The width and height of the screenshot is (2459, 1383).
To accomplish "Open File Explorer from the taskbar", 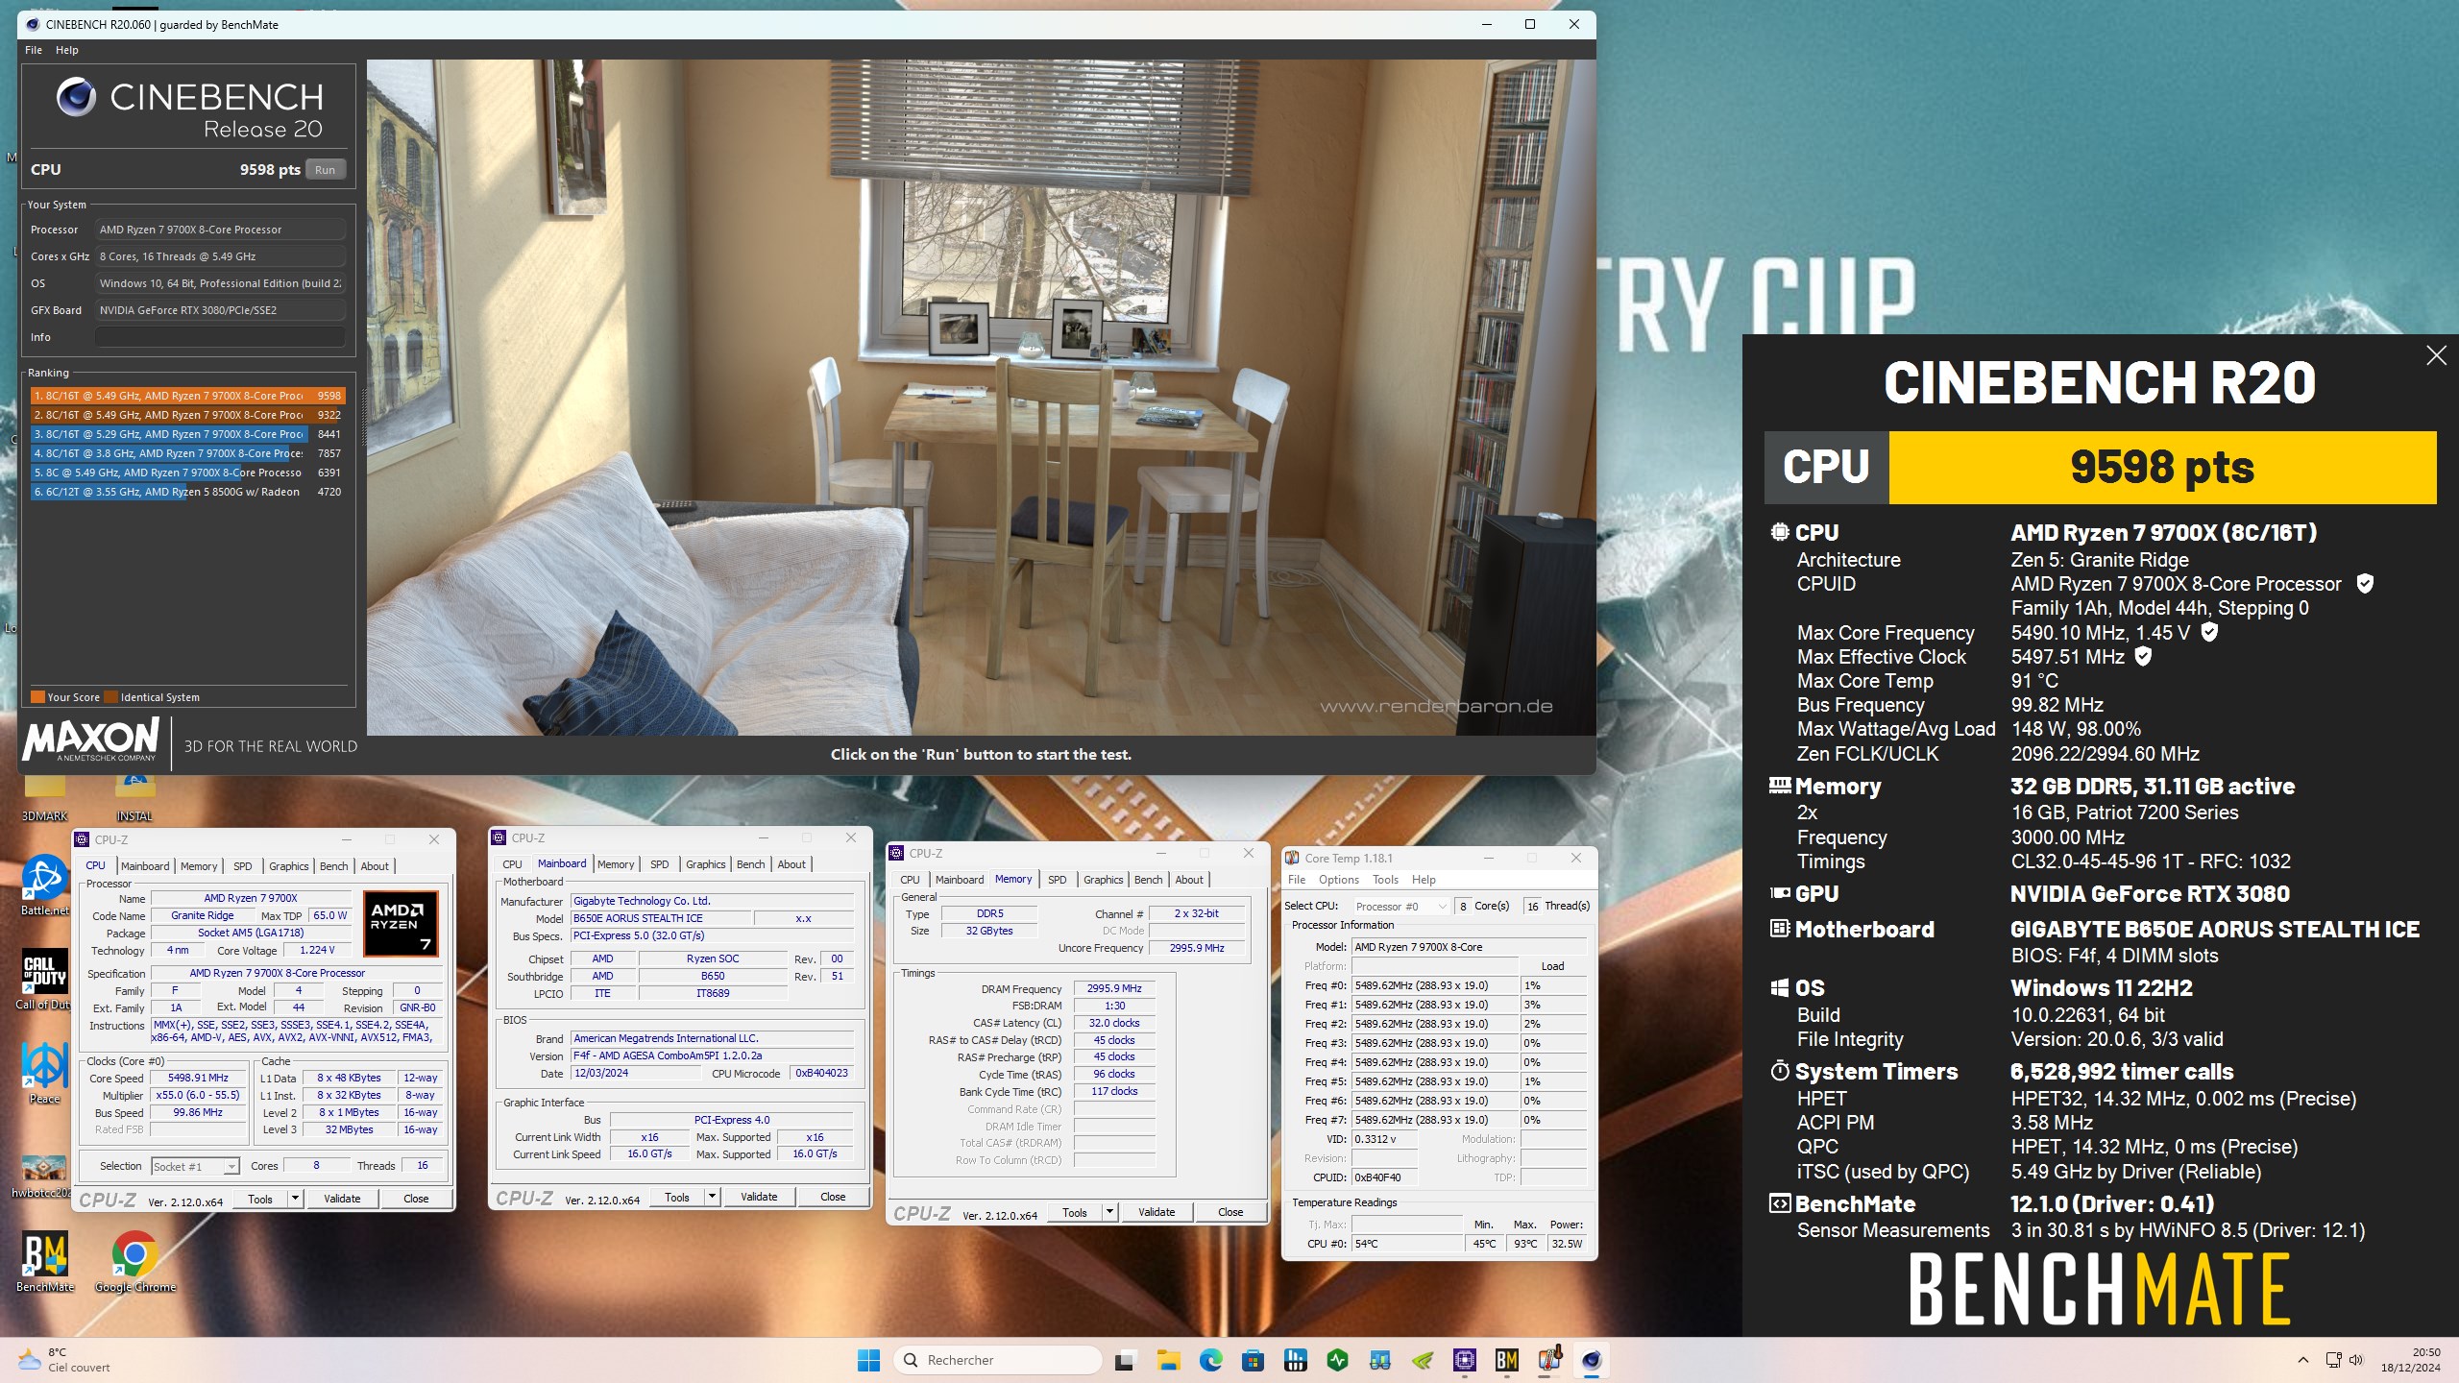I will coord(1168,1360).
